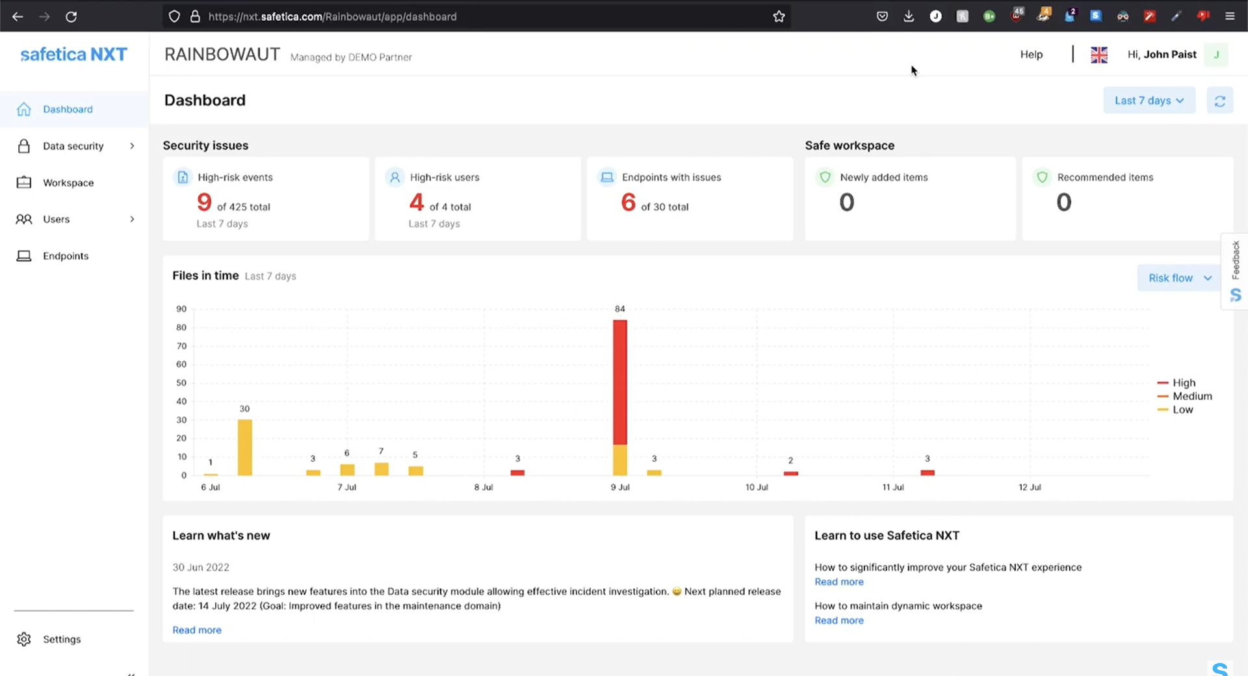This screenshot has height=676, width=1248.
Task: Open Workspace from the sidebar
Action: click(x=68, y=183)
